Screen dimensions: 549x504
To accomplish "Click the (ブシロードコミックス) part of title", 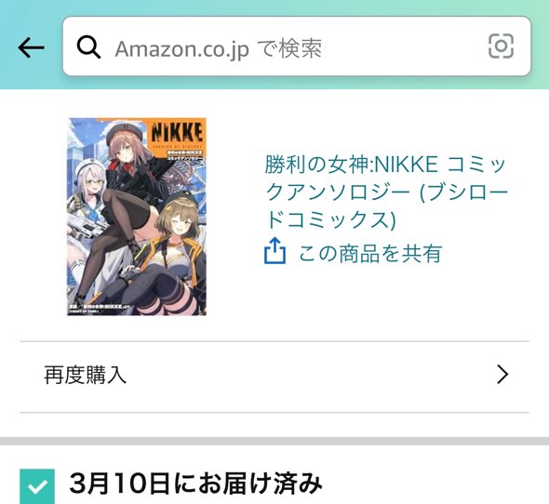I will click(387, 206).
